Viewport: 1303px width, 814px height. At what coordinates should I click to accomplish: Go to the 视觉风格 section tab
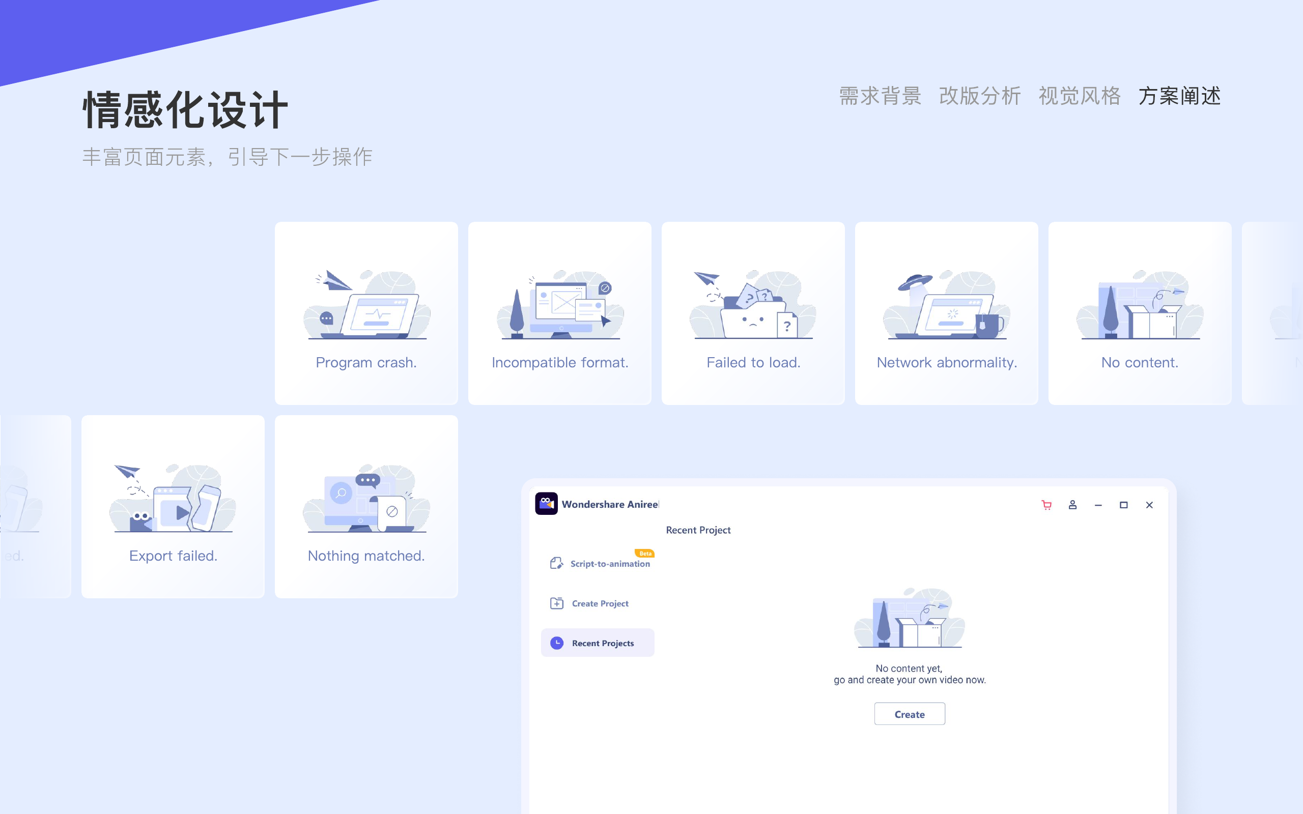[x=1079, y=96]
